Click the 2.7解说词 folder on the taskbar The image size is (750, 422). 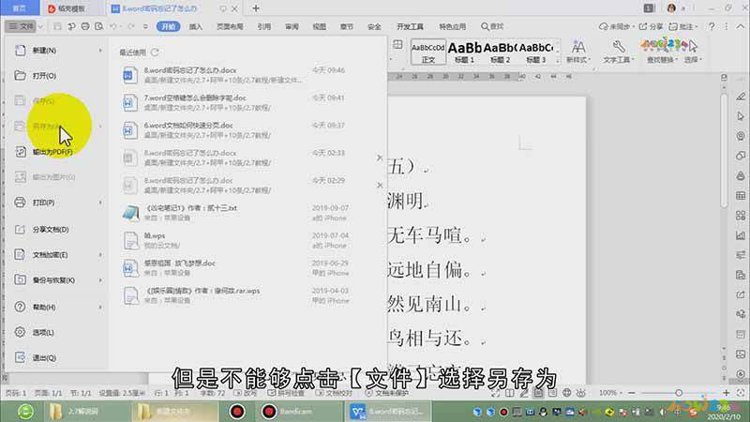[x=87, y=412]
